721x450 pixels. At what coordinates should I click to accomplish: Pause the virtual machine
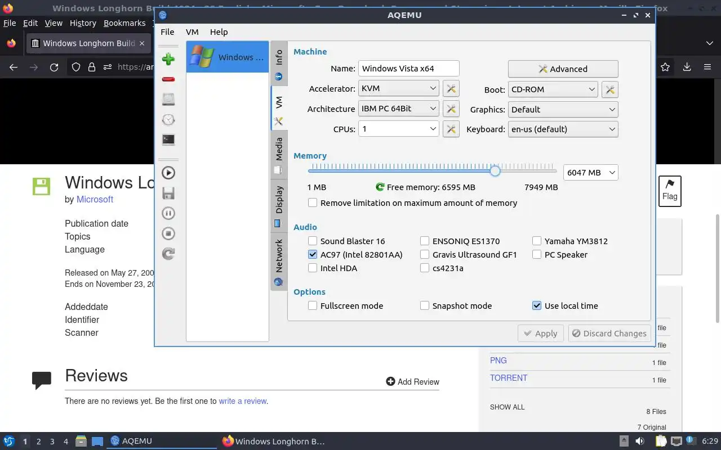pos(168,213)
